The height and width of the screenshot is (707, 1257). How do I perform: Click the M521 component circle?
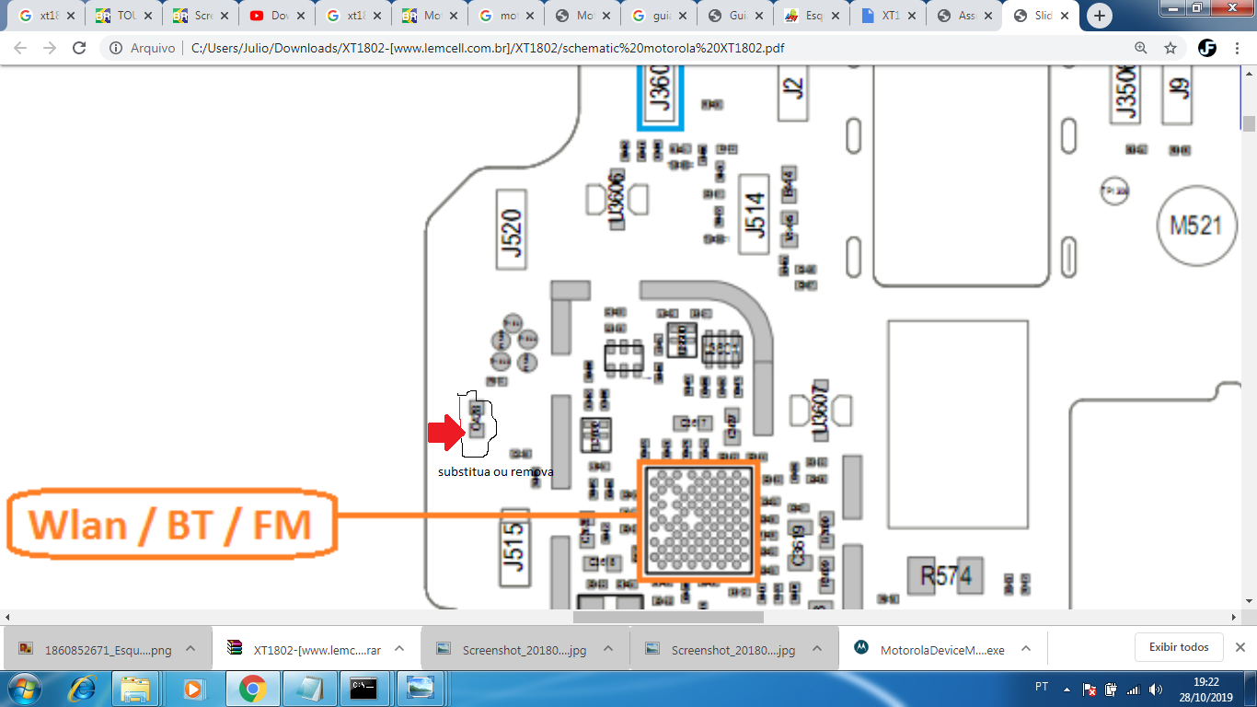pos(1196,226)
